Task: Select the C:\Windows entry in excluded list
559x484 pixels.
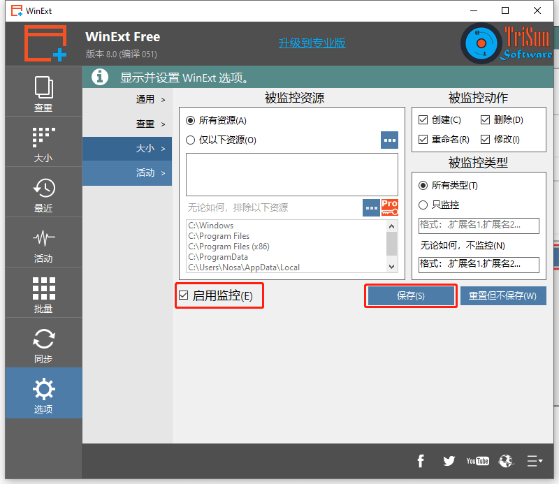Action: point(211,226)
